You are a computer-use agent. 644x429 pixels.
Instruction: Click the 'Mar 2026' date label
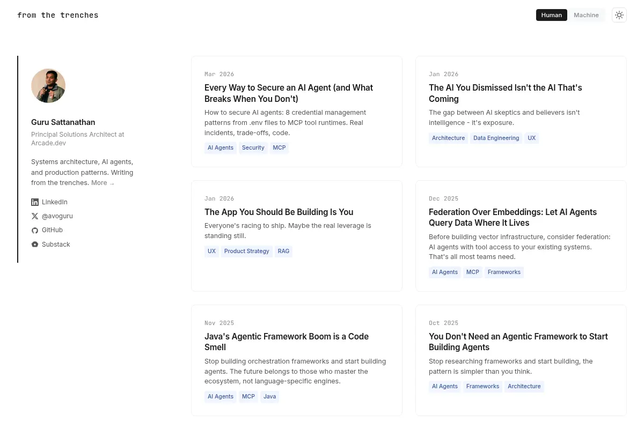pyautogui.click(x=219, y=74)
